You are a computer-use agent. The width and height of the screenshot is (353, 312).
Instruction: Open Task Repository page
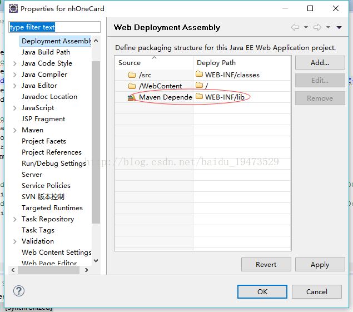(x=48, y=219)
